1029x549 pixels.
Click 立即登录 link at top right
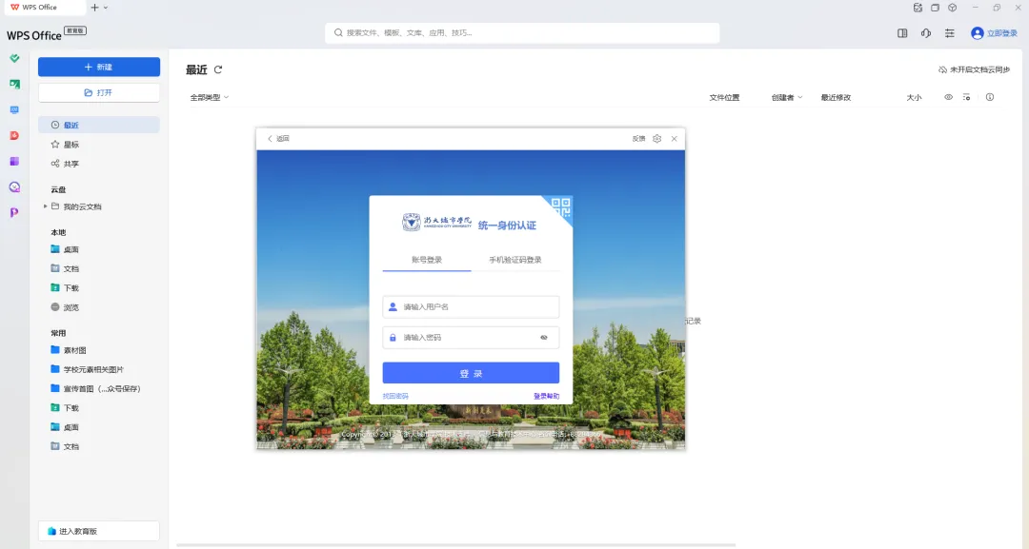click(1002, 32)
